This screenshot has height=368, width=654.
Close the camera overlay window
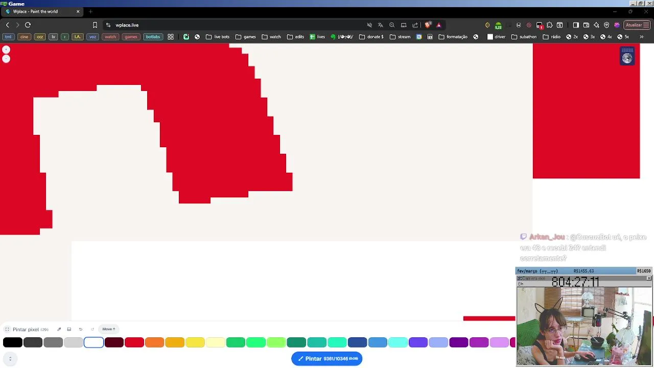(649, 278)
